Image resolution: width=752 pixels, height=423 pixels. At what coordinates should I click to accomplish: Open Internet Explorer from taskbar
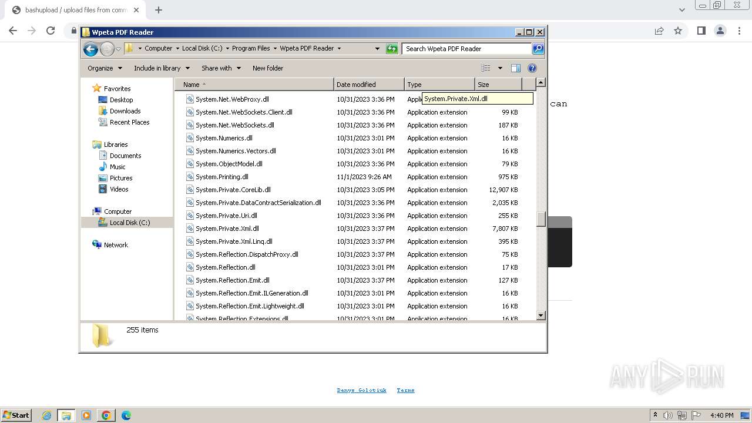[x=46, y=415]
